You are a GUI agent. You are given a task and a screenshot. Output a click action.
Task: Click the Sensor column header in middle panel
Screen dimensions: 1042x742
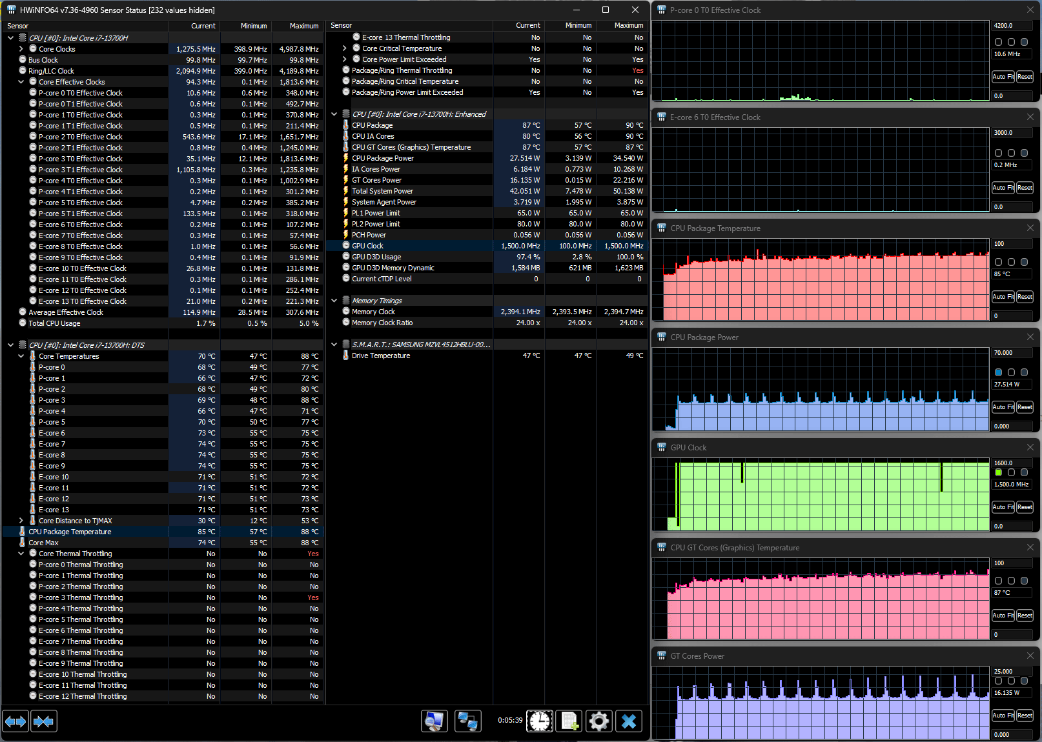click(x=342, y=26)
